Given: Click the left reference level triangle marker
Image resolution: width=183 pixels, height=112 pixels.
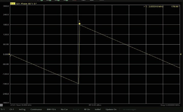Looking at the screenshot, I should tap(10, 54).
